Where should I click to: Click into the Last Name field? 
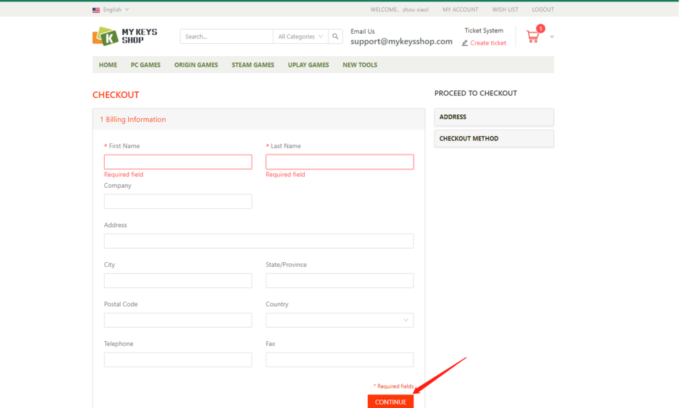[x=339, y=162]
